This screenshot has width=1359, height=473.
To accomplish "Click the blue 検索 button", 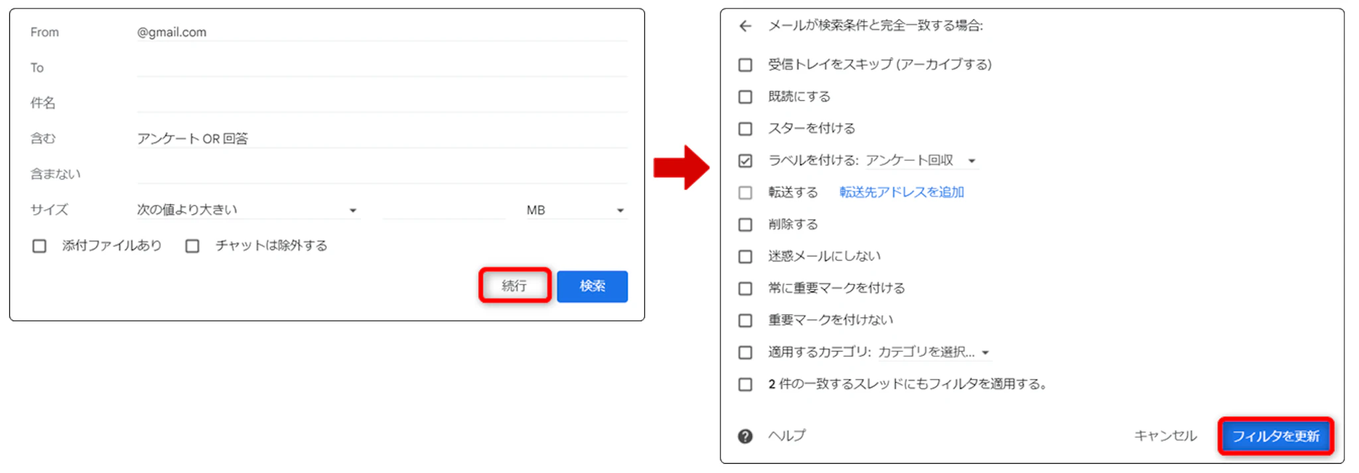I will coord(592,286).
